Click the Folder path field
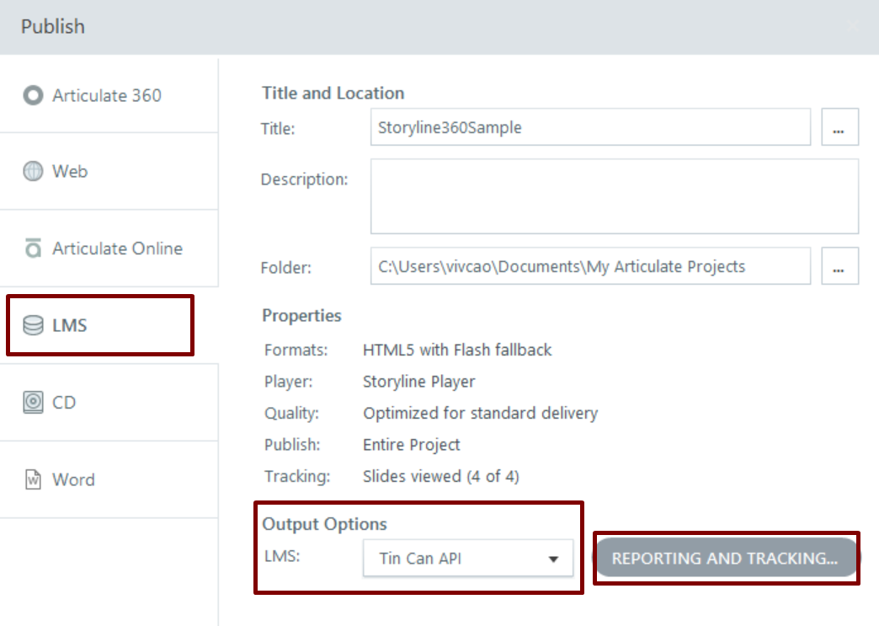879x626 pixels. [x=590, y=266]
